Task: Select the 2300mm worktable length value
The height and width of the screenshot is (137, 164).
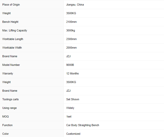Action: click(71, 39)
